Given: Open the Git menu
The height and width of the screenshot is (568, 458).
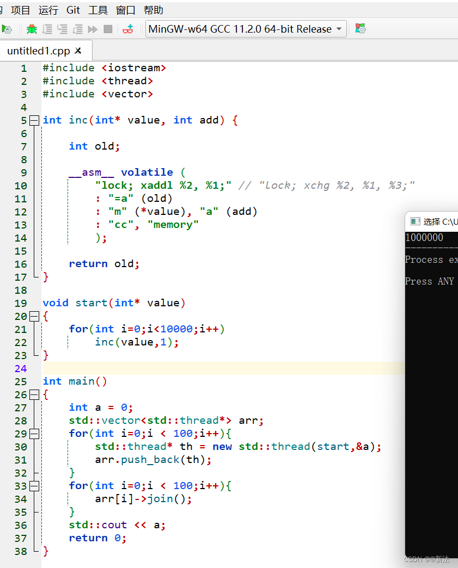Looking at the screenshot, I should click(73, 10).
